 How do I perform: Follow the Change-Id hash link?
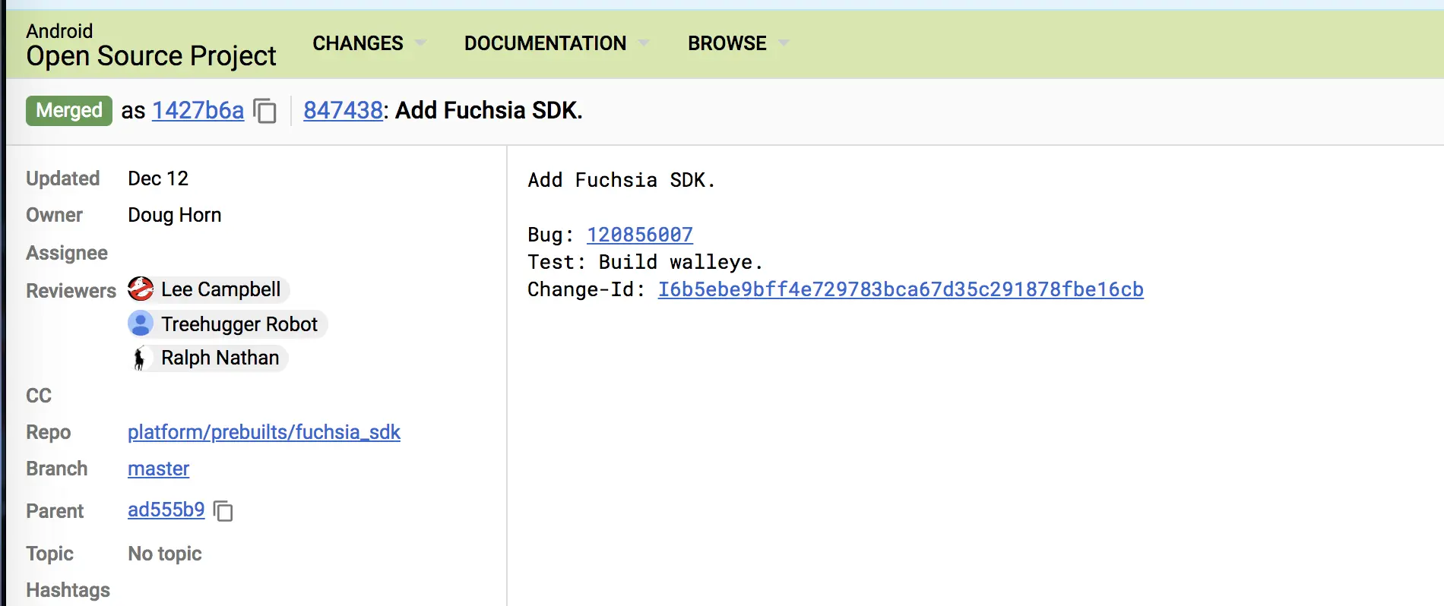tap(900, 289)
